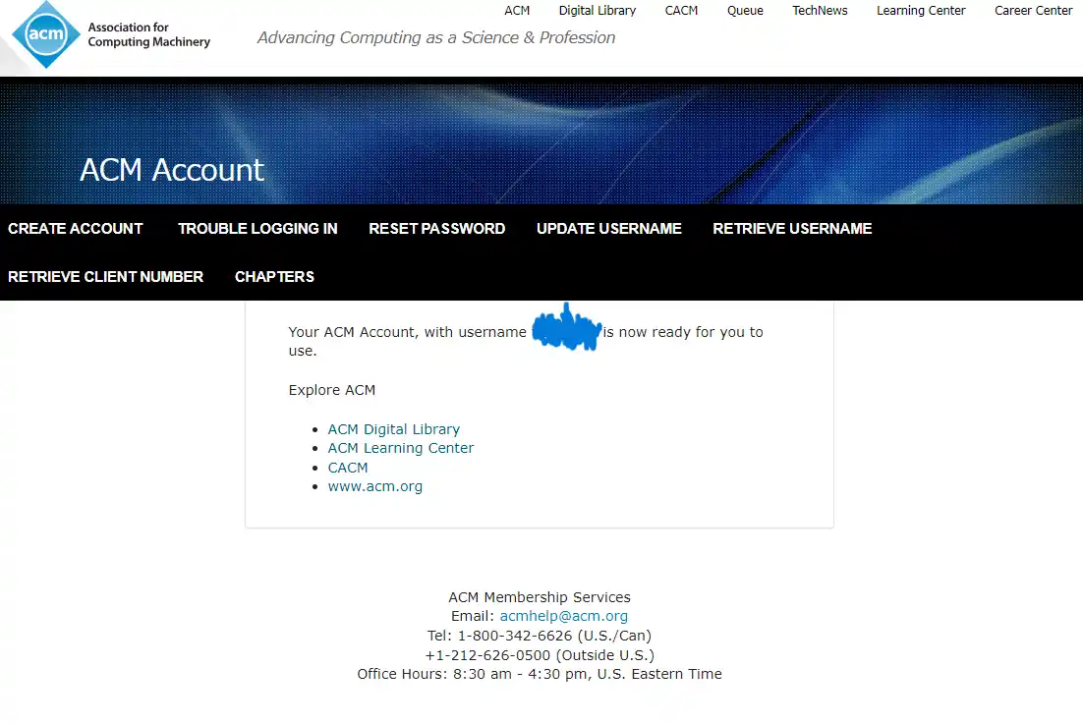
Task: Select Retrieve Client Number menu item
Action: click(105, 277)
